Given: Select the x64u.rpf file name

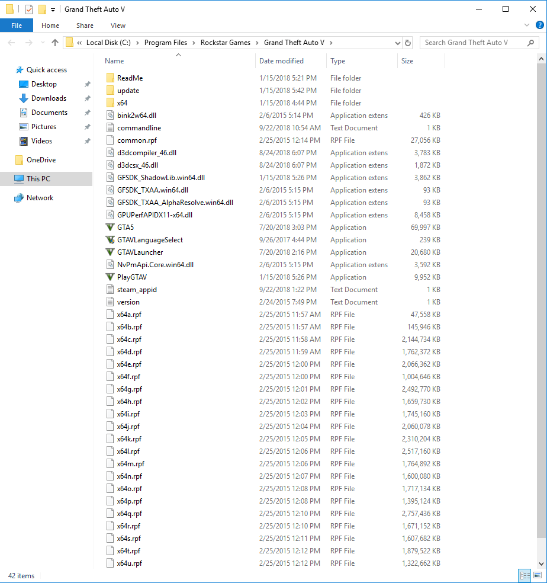Looking at the screenshot, I should point(129,563).
